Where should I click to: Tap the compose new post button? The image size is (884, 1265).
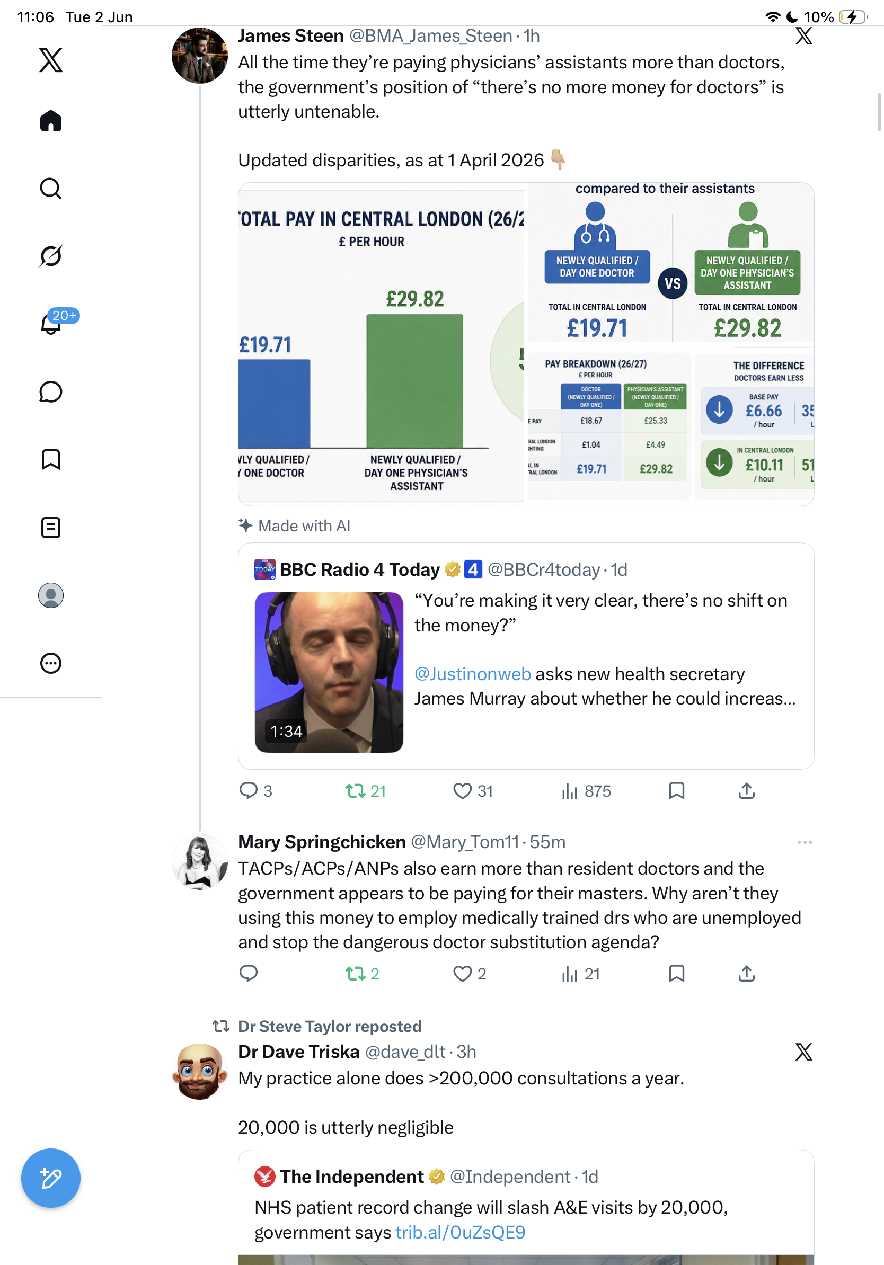[51, 1178]
